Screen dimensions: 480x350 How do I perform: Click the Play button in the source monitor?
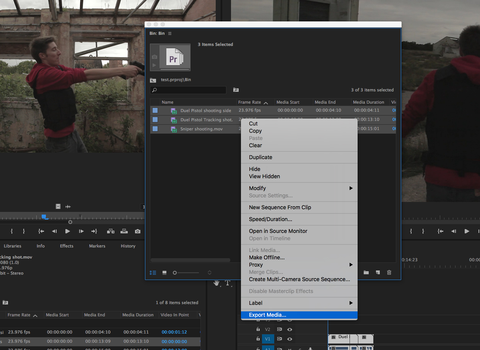67,231
